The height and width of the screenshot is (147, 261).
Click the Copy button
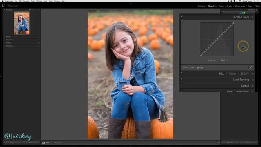[12, 143]
